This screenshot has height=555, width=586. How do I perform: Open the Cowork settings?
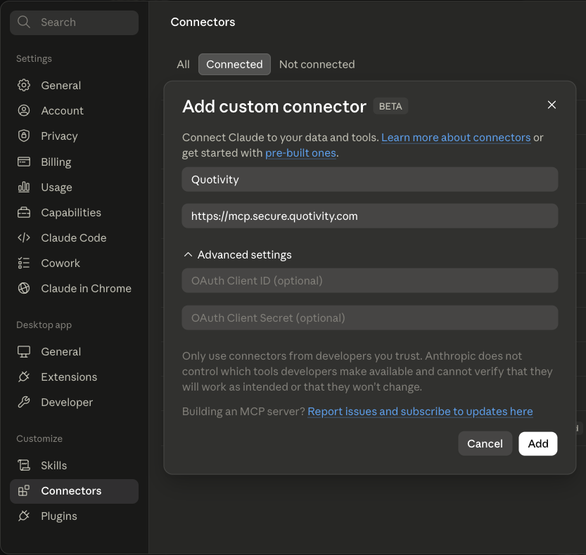[x=74, y=263]
